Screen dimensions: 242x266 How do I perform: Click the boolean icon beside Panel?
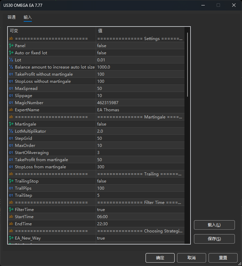click(x=11, y=46)
